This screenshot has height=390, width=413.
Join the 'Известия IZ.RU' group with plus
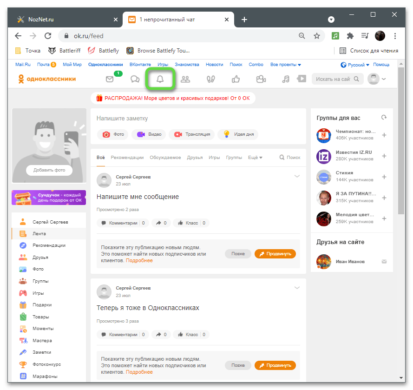pos(384,156)
